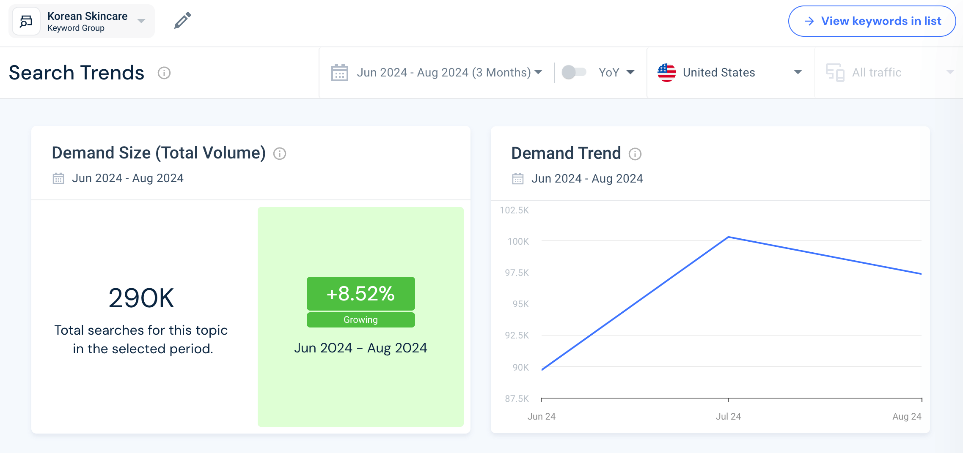
Task: Click the calendar icon in date range filter
Action: coord(339,73)
